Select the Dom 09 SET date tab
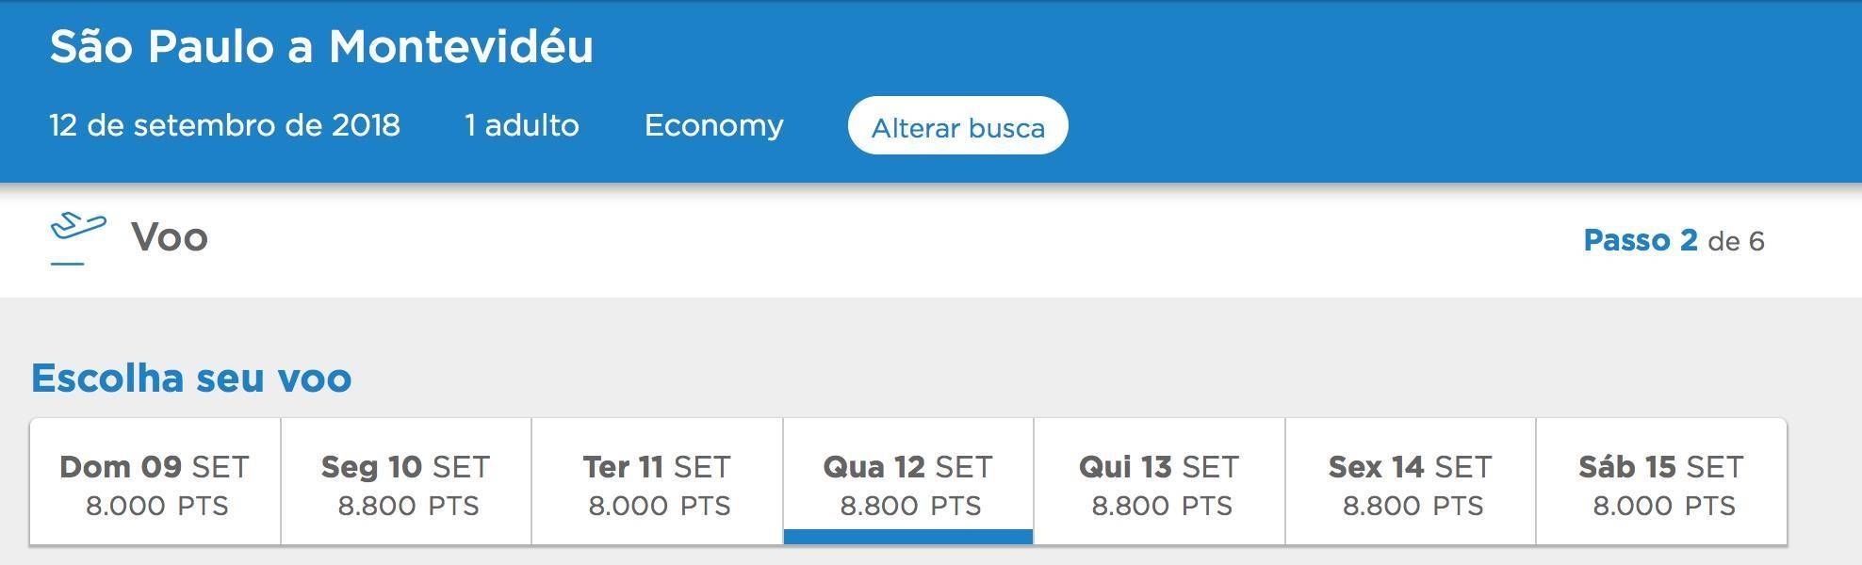The height and width of the screenshot is (565, 1862). tap(155, 482)
